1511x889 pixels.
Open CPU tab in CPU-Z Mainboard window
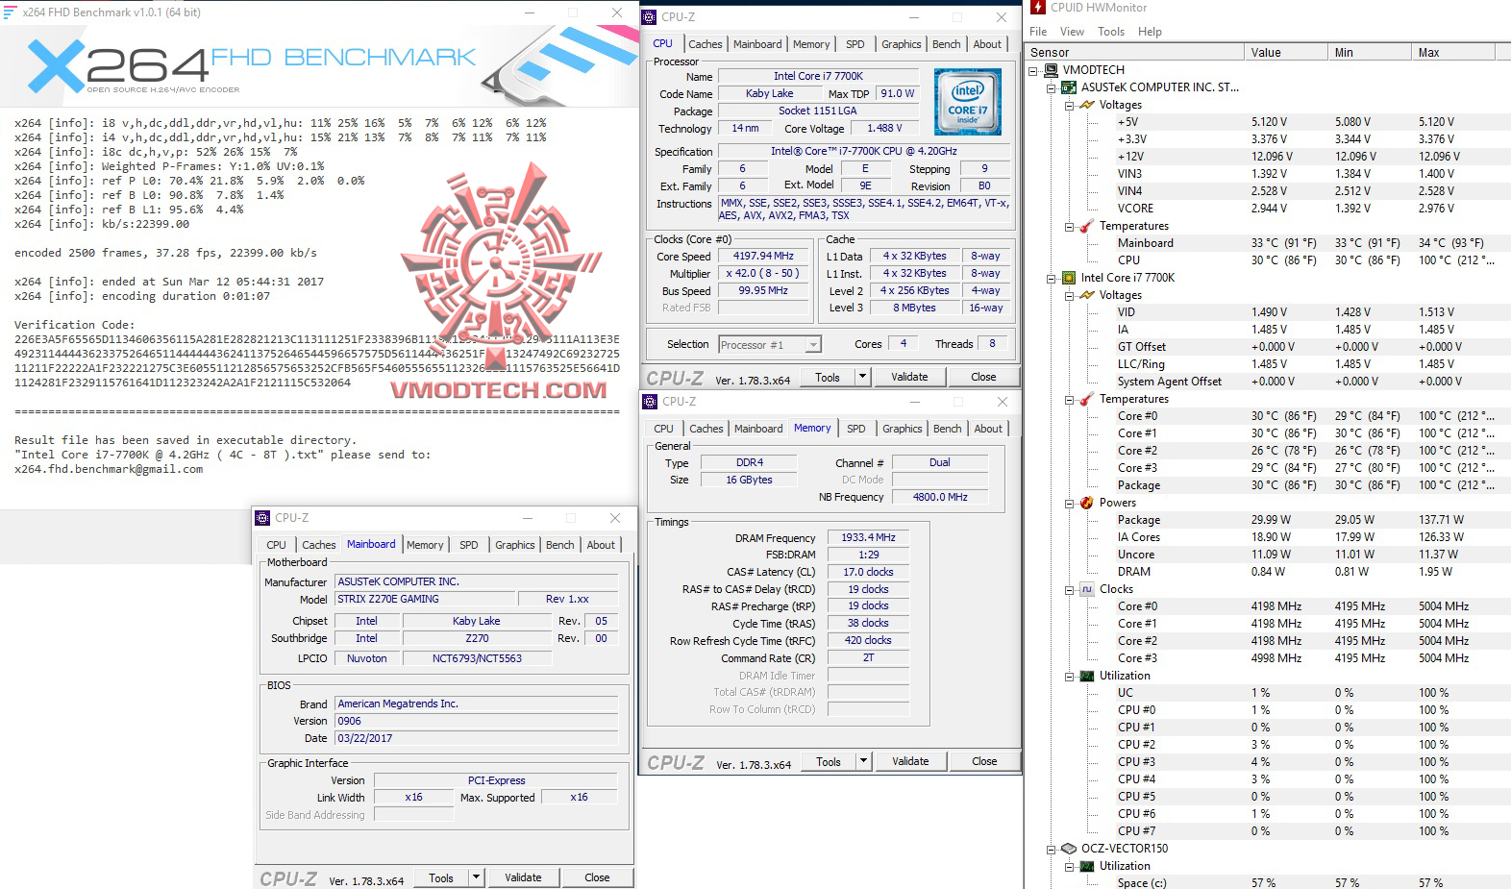tap(277, 545)
